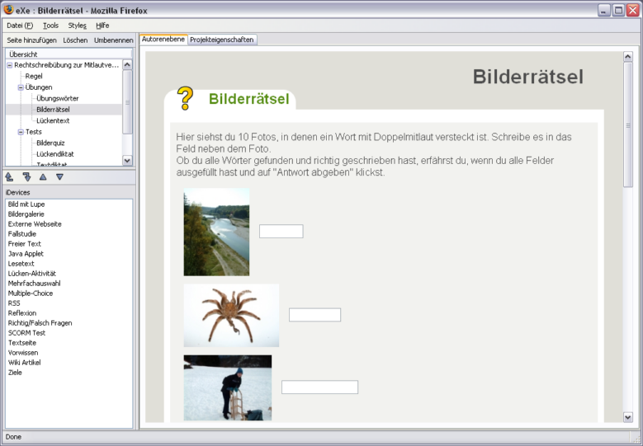Add Wiki Artikel iDevice
Viewport: 643px width, 446px height.
pyautogui.click(x=24, y=363)
